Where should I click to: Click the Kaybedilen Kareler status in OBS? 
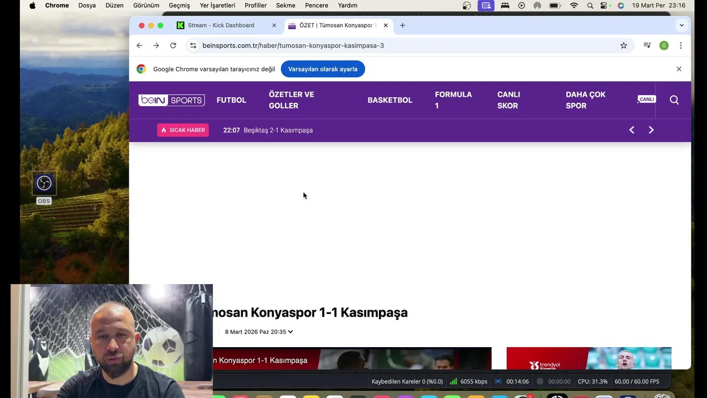click(x=407, y=381)
